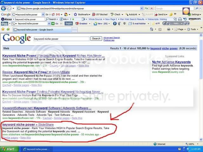Open the Review: Keyword Niche Power at GeekAffiliate result
The image size is (203, 152).
coord(36,72)
